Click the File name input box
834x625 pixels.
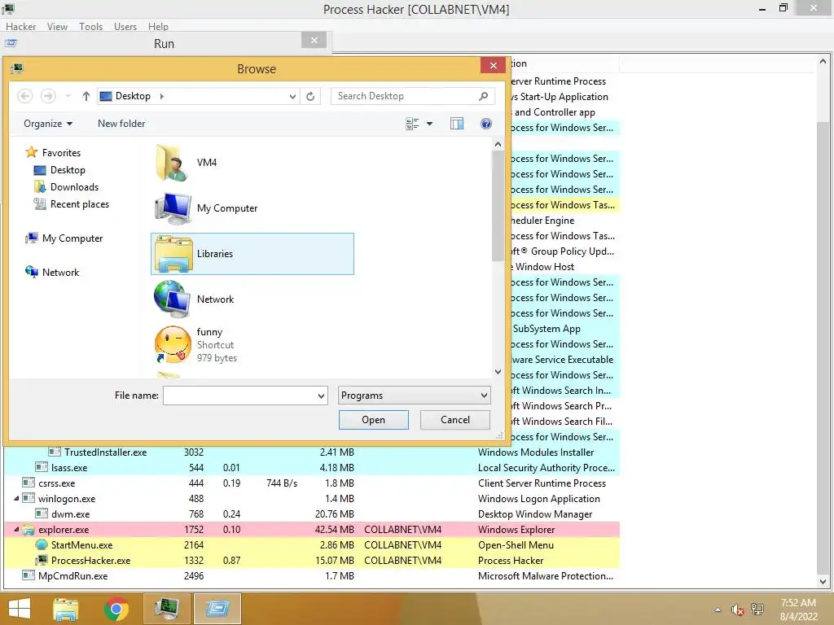click(239, 396)
